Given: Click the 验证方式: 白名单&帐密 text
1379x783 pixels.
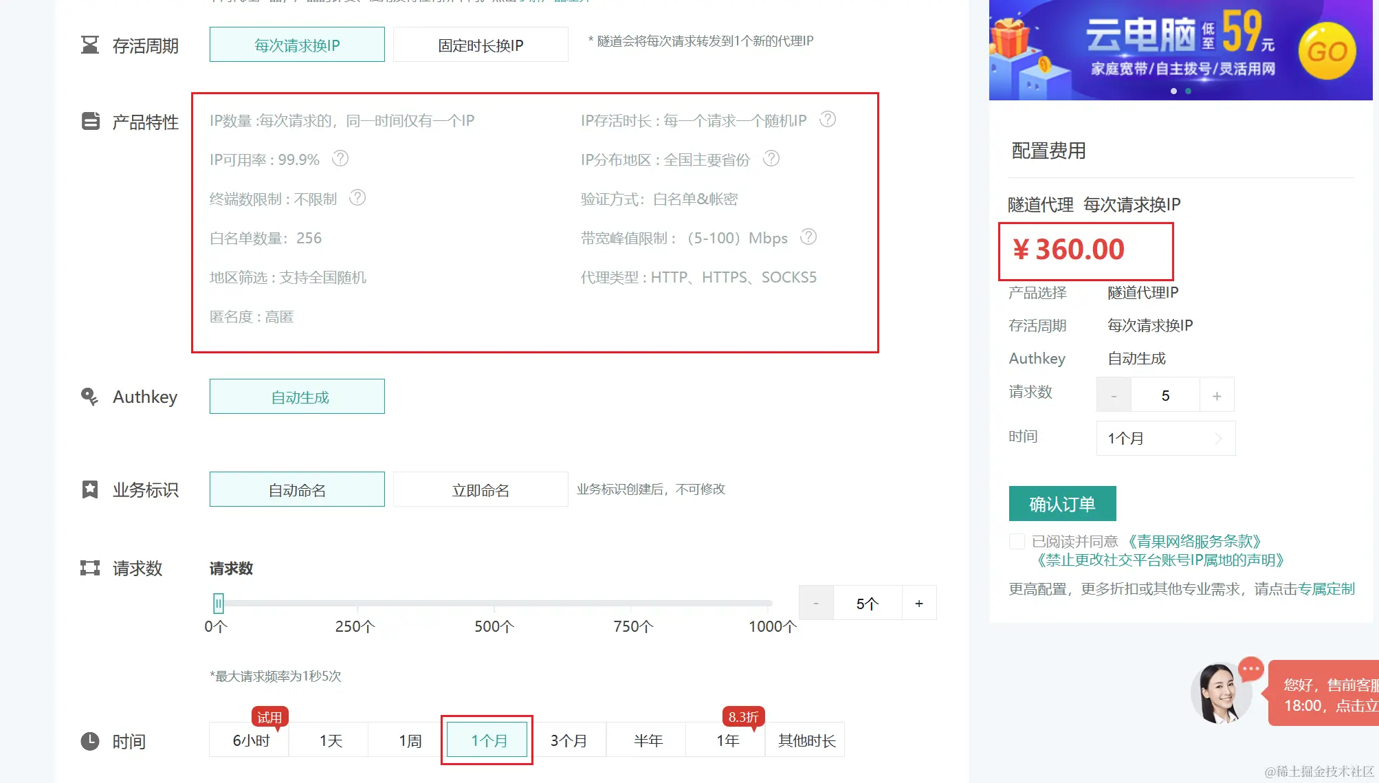Looking at the screenshot, I should pos(659,199).
